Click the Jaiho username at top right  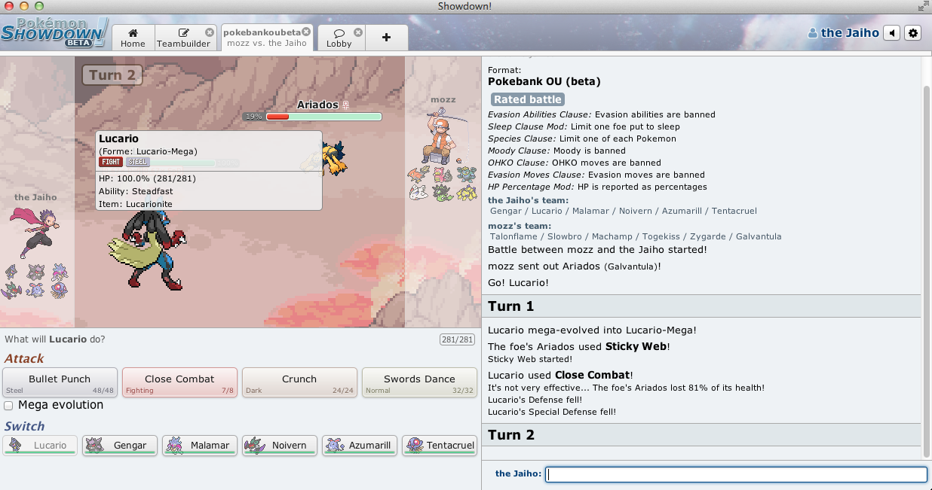point(843,32)
